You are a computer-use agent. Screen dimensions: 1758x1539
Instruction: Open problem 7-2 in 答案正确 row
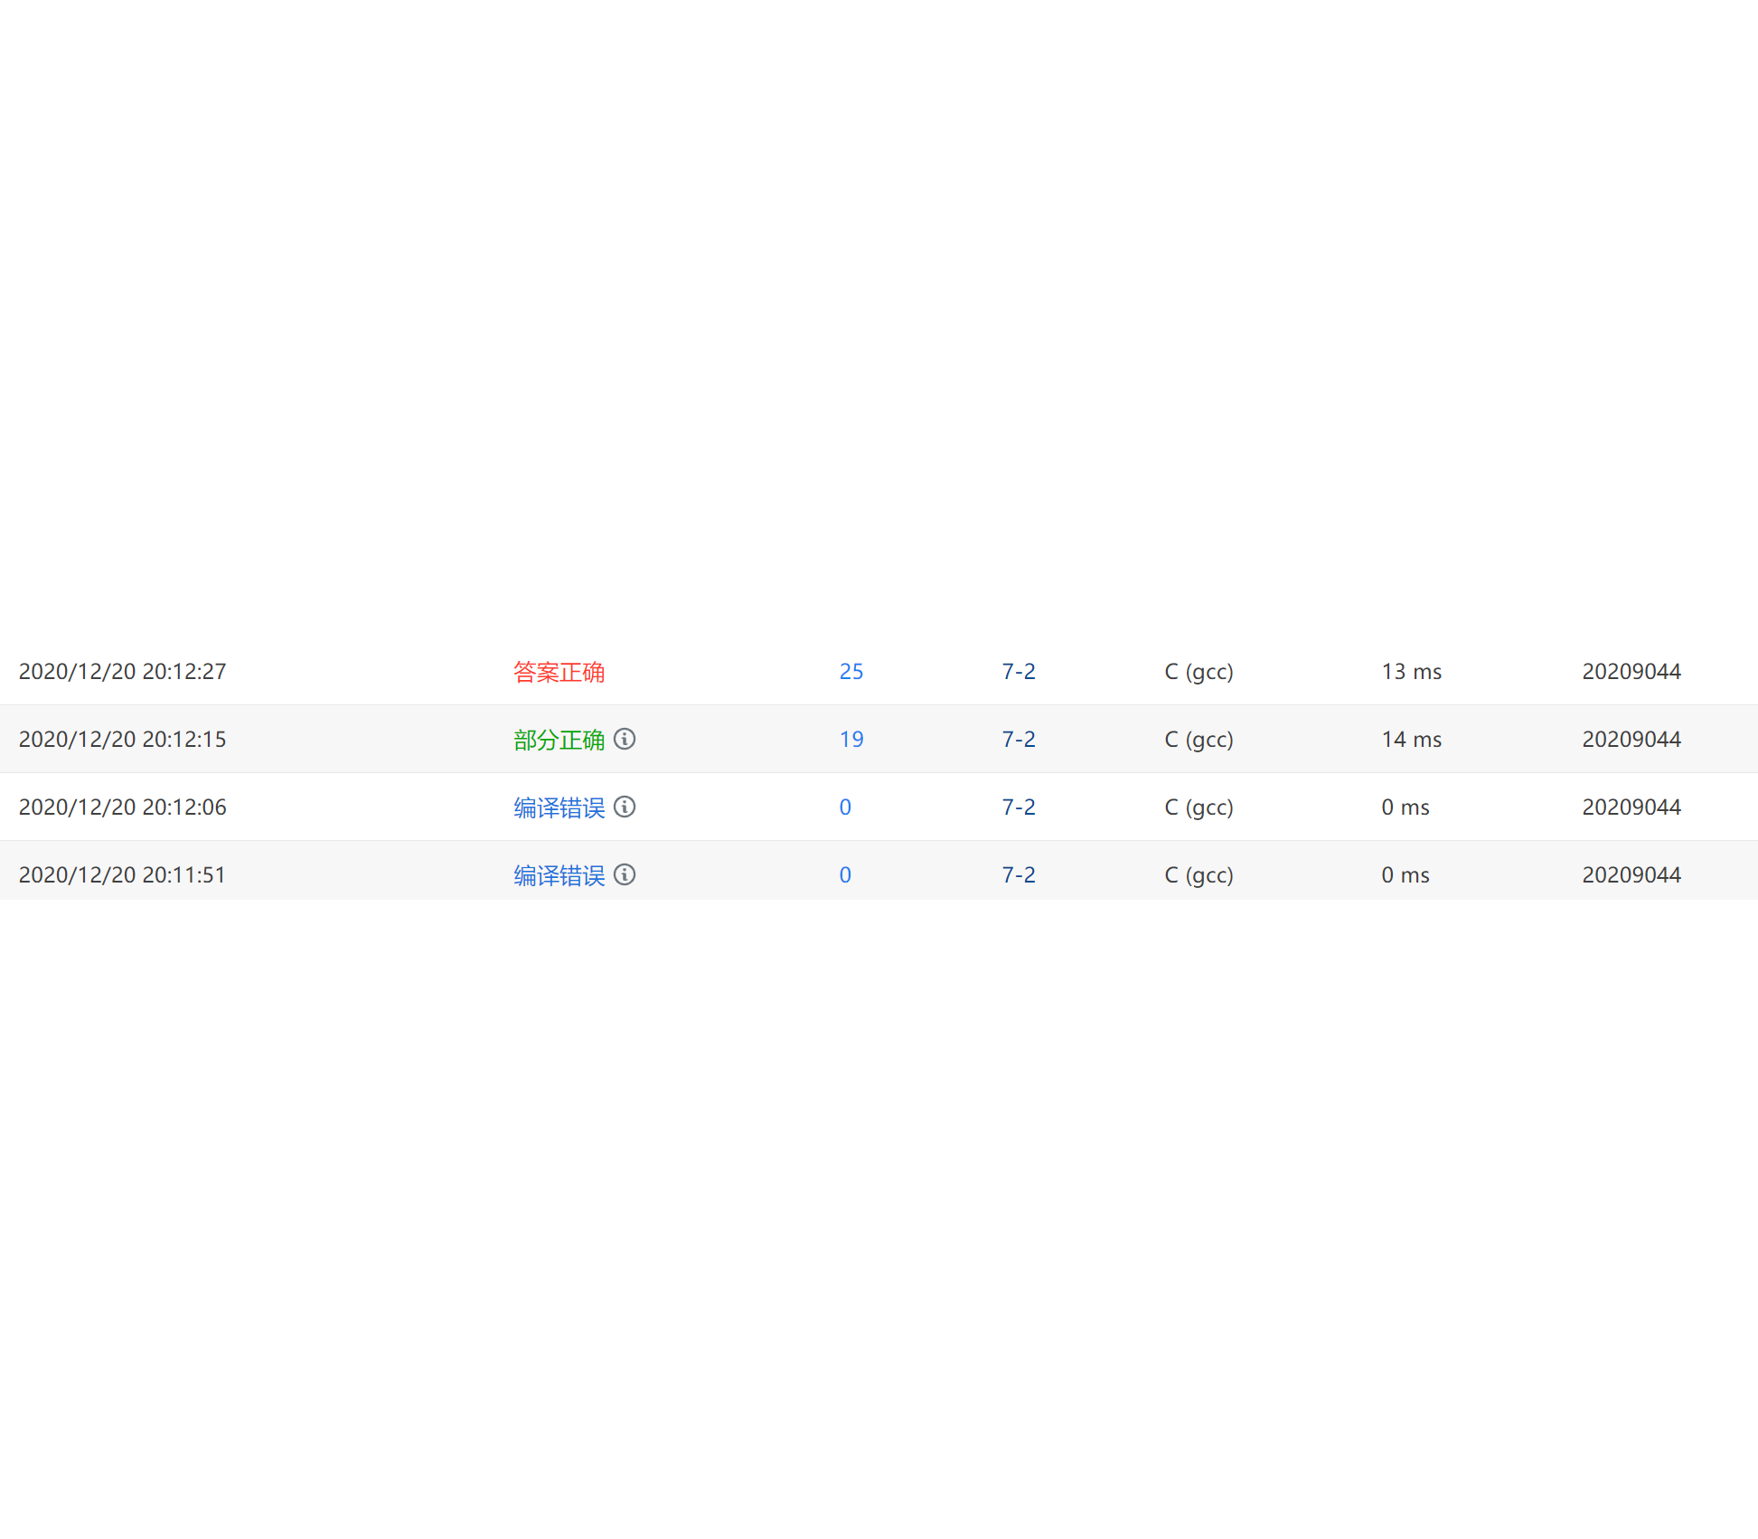click(x=1018, y=672)
